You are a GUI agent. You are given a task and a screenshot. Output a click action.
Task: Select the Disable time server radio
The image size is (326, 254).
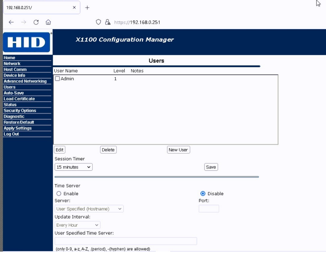[203, 194]
